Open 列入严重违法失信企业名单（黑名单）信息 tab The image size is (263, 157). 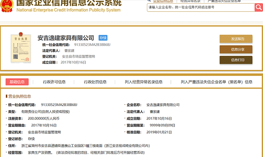(x=217, y=82)
